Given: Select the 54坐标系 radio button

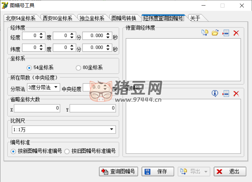Looking at the screenshot, I should click(x=29, y=68).
